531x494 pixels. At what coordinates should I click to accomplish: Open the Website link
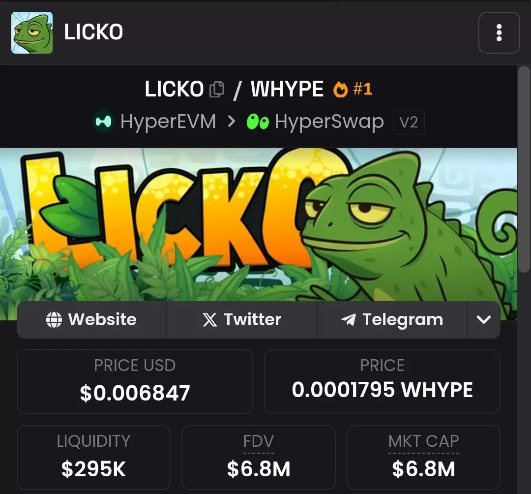(91, 319)
